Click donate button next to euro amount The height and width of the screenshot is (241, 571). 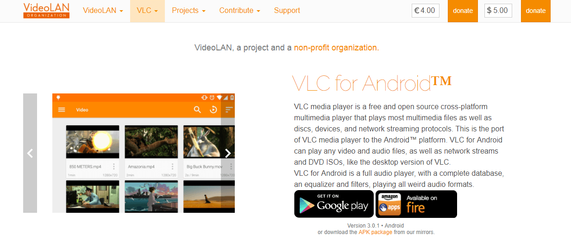click(463, 11)
